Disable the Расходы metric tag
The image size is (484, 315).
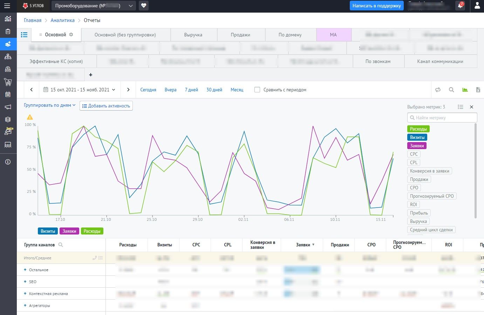(418, 129)
